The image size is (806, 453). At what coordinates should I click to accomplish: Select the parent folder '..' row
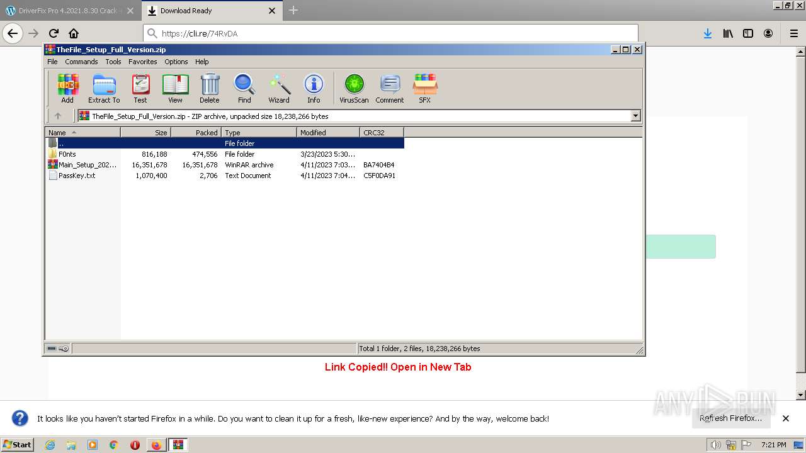pos(225,143)
